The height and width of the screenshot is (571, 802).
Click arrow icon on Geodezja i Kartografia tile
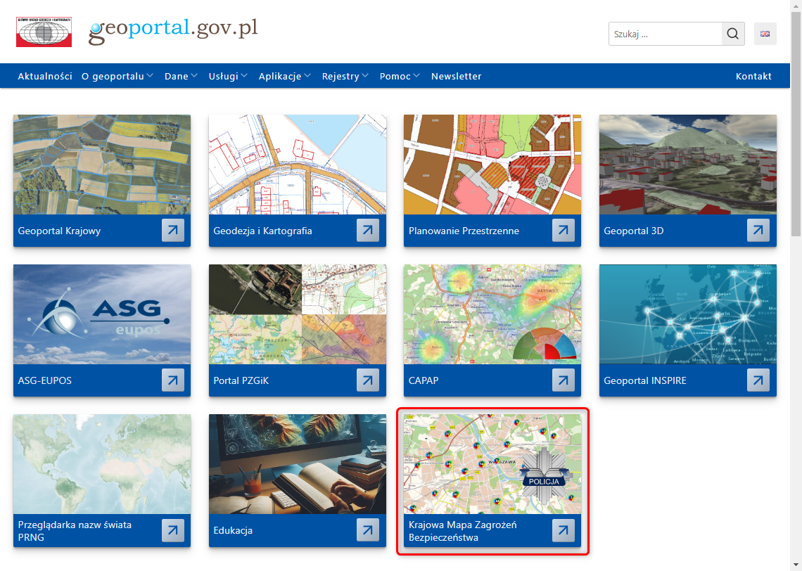point(368,231)
